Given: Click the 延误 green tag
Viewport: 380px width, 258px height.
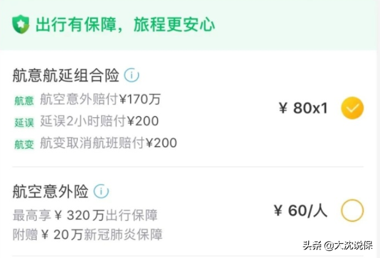Looking at the screenshot, I should (x=24, y=123).
